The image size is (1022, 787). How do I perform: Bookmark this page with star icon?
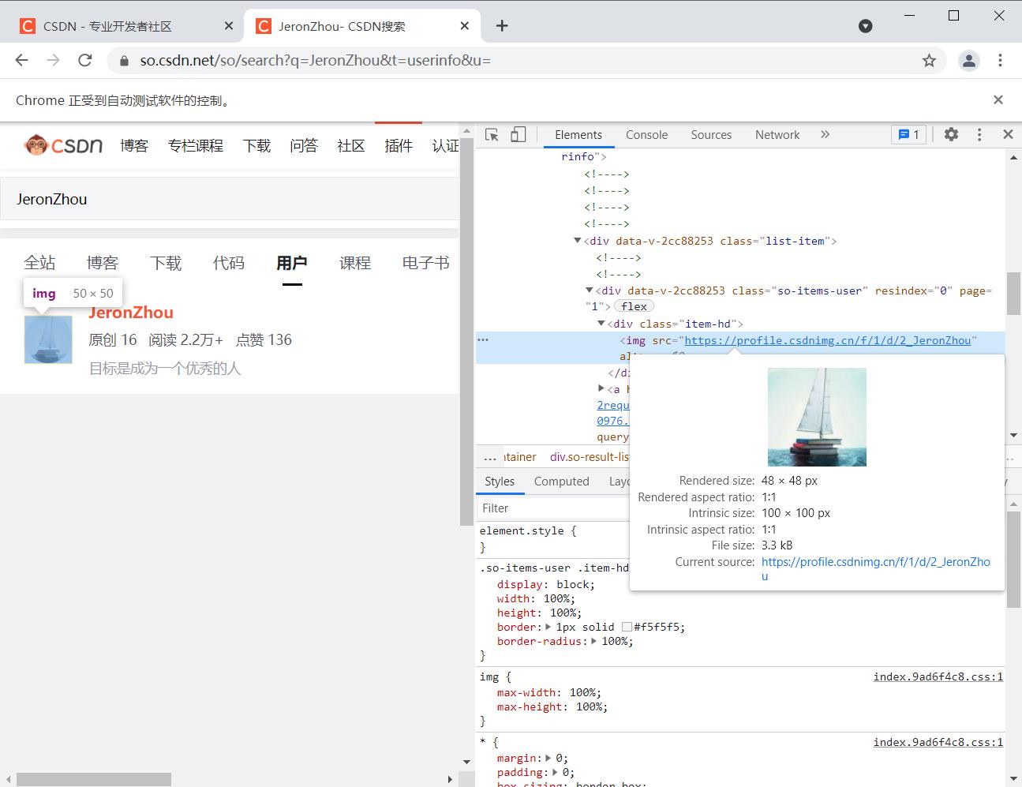pos(929,60)
